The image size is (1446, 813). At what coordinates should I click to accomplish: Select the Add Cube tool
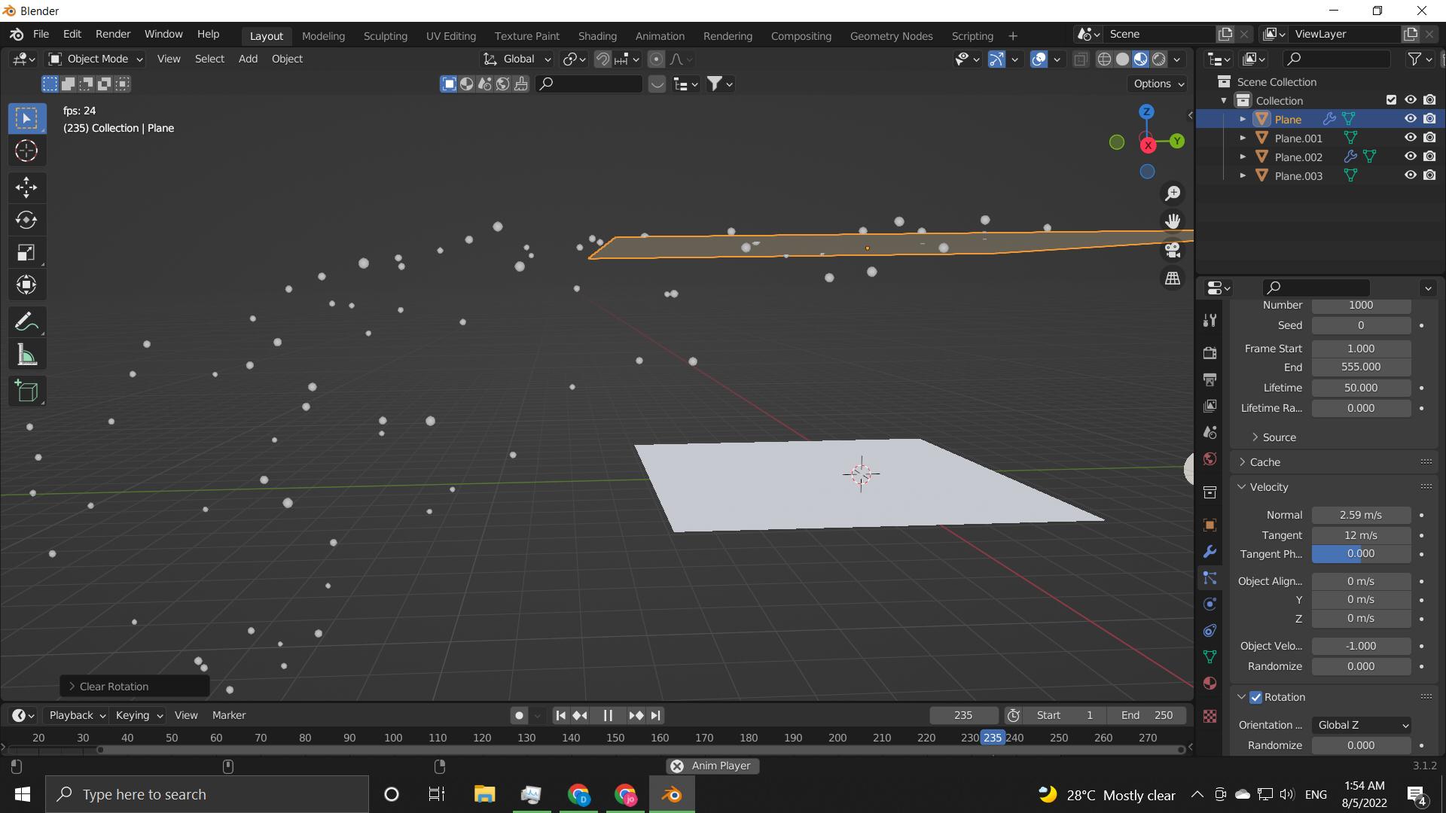(x=26, y=391)
